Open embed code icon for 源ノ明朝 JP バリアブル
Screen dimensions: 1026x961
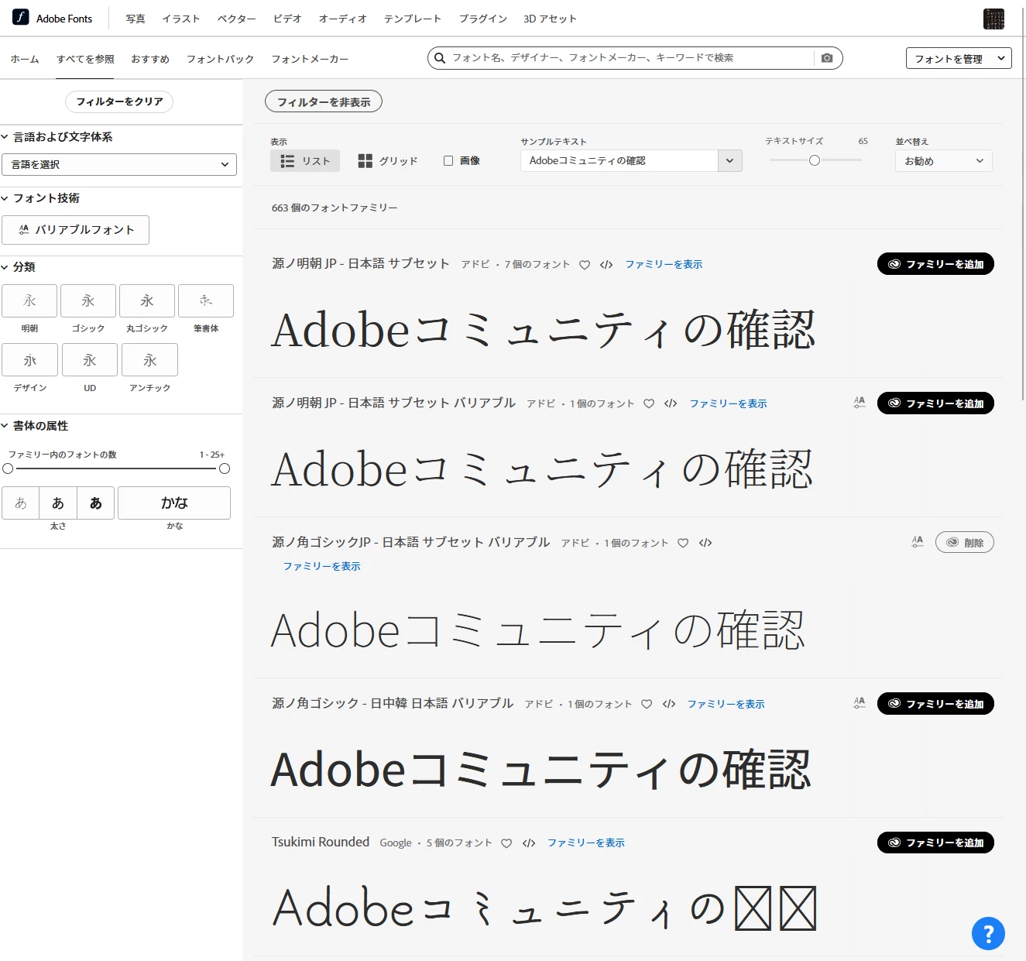click(671, 403)
